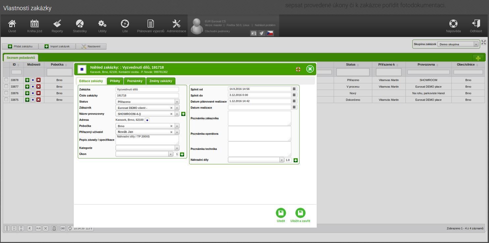This screenshot has height=243, width=489.
Task: Click Uložit a zavřít button
Action: tap(300, 215)
